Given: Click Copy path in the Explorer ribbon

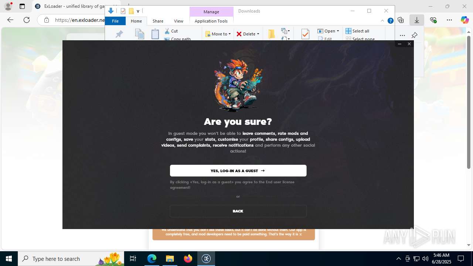Looking at the screenshot, I should click(x=177, y=38).
